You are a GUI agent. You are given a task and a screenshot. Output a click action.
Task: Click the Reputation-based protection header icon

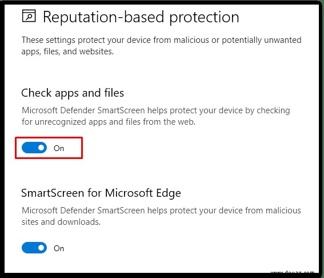point(29,15)
